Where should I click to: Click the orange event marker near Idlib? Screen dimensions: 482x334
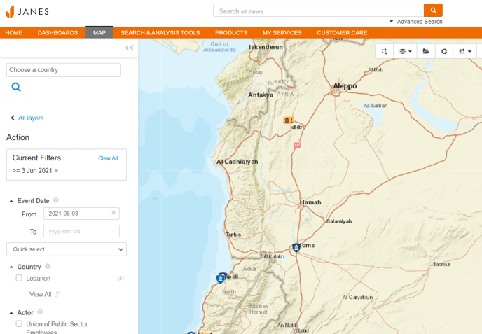pyautogui.click(x=288, y=120)
